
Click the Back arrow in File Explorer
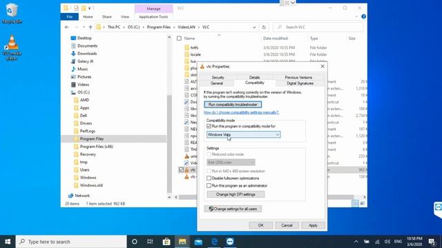click(x=66, y=28)
